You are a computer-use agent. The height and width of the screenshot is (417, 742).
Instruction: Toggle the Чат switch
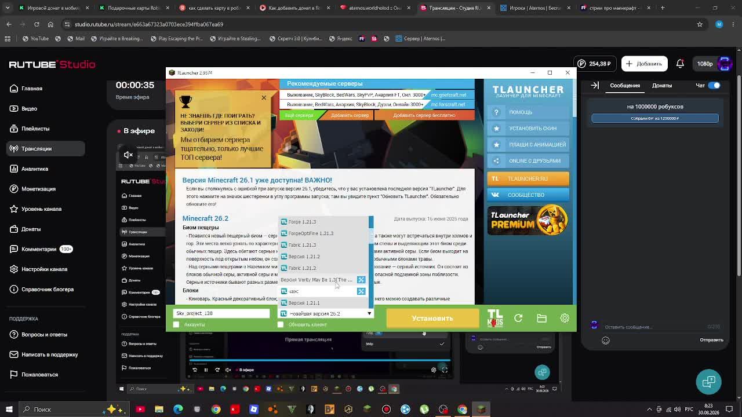click(715, 85)
